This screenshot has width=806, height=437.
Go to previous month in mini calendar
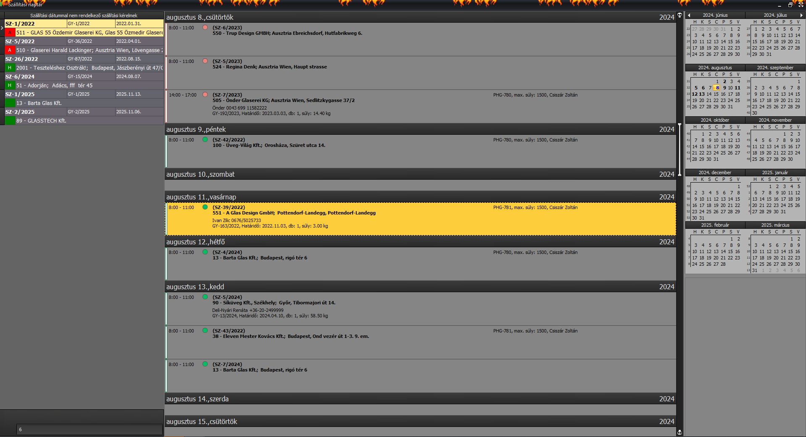(689, 15)
